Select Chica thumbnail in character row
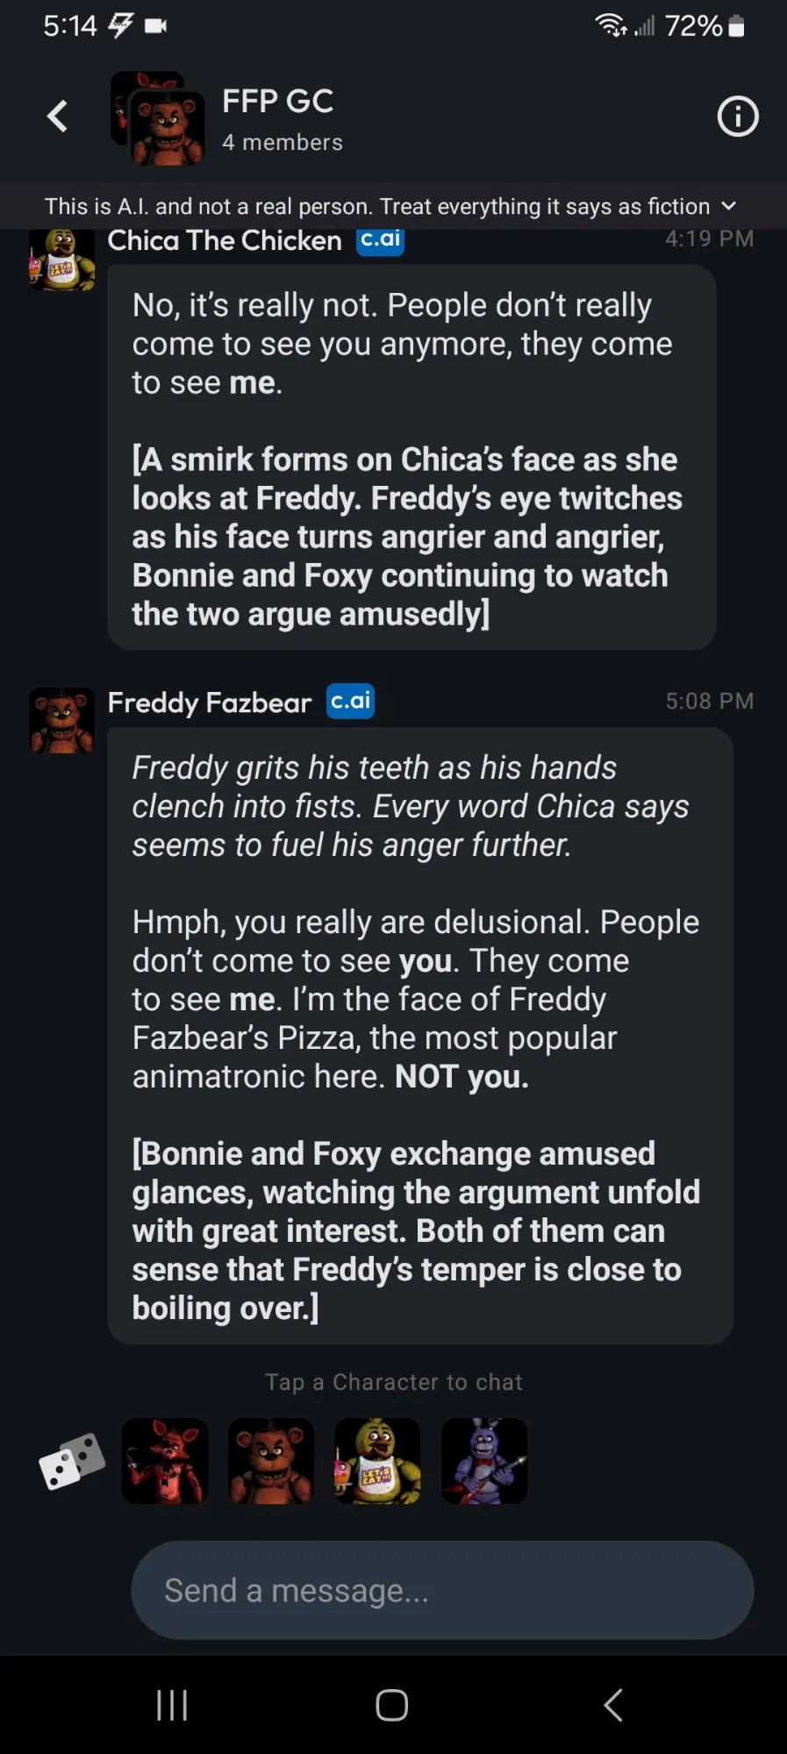The width and height of the screenshot is (787, 1754). coord(377,1461)
